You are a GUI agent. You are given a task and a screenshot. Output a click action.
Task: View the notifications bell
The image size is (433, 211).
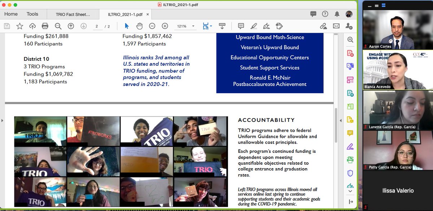click(x=337, y=14)
